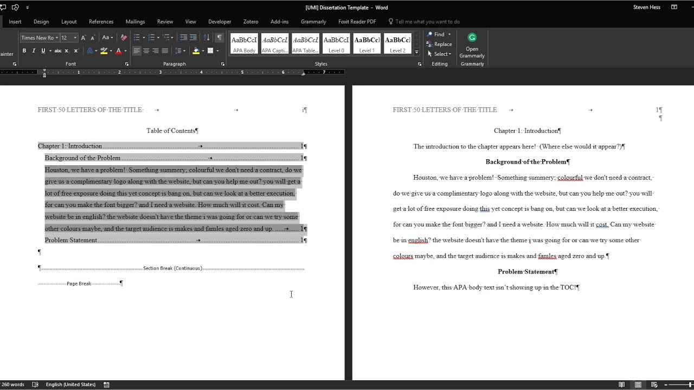Open the font name combo box

pos(39,37)
